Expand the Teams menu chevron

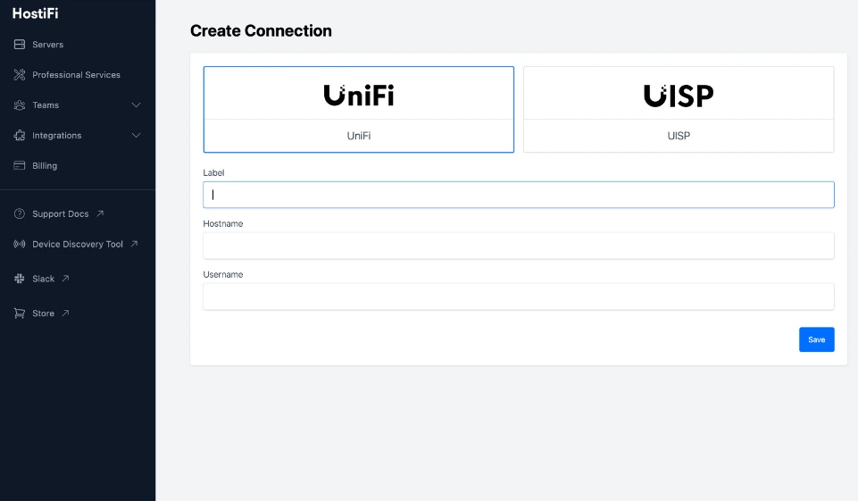(137, 105)
